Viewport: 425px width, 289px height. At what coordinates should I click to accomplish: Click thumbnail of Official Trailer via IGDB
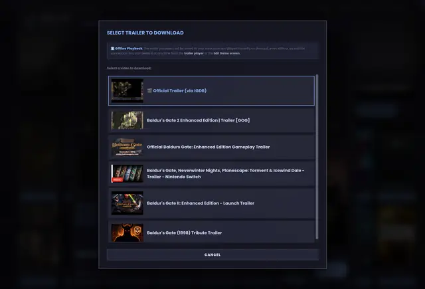[x=127, y=90]
